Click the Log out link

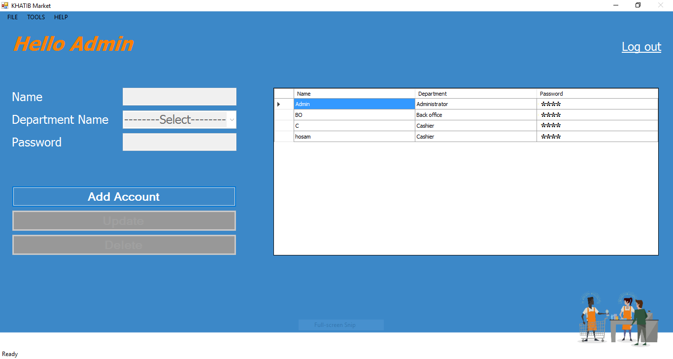point(641,47)
